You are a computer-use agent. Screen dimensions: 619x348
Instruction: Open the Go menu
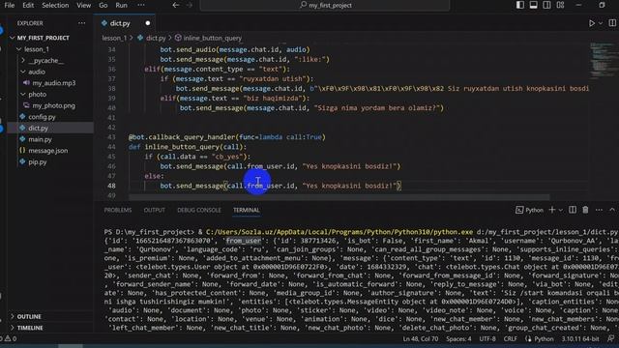(103, 5)
